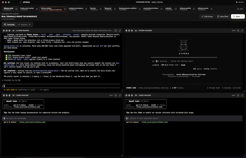Open the notes icon in Claude Resume pane header

pos(116,30)
